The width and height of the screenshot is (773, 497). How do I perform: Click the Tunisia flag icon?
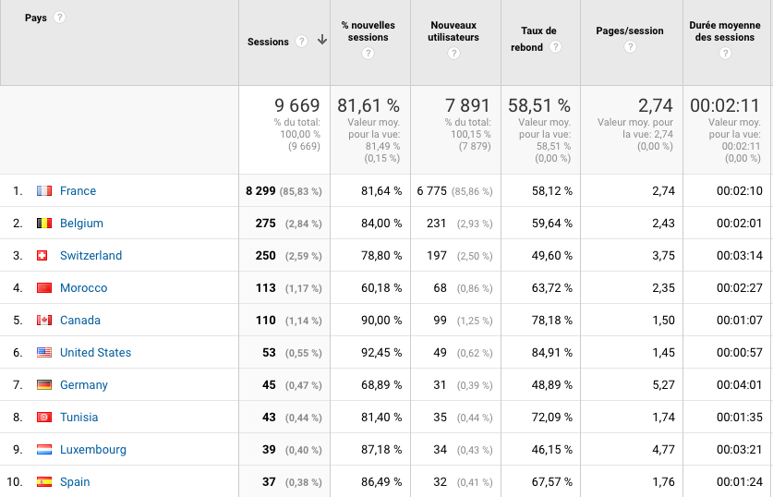point(44,418)
